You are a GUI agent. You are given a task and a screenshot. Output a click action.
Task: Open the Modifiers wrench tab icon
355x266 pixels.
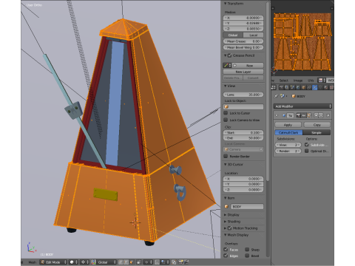tap(315, 87)
